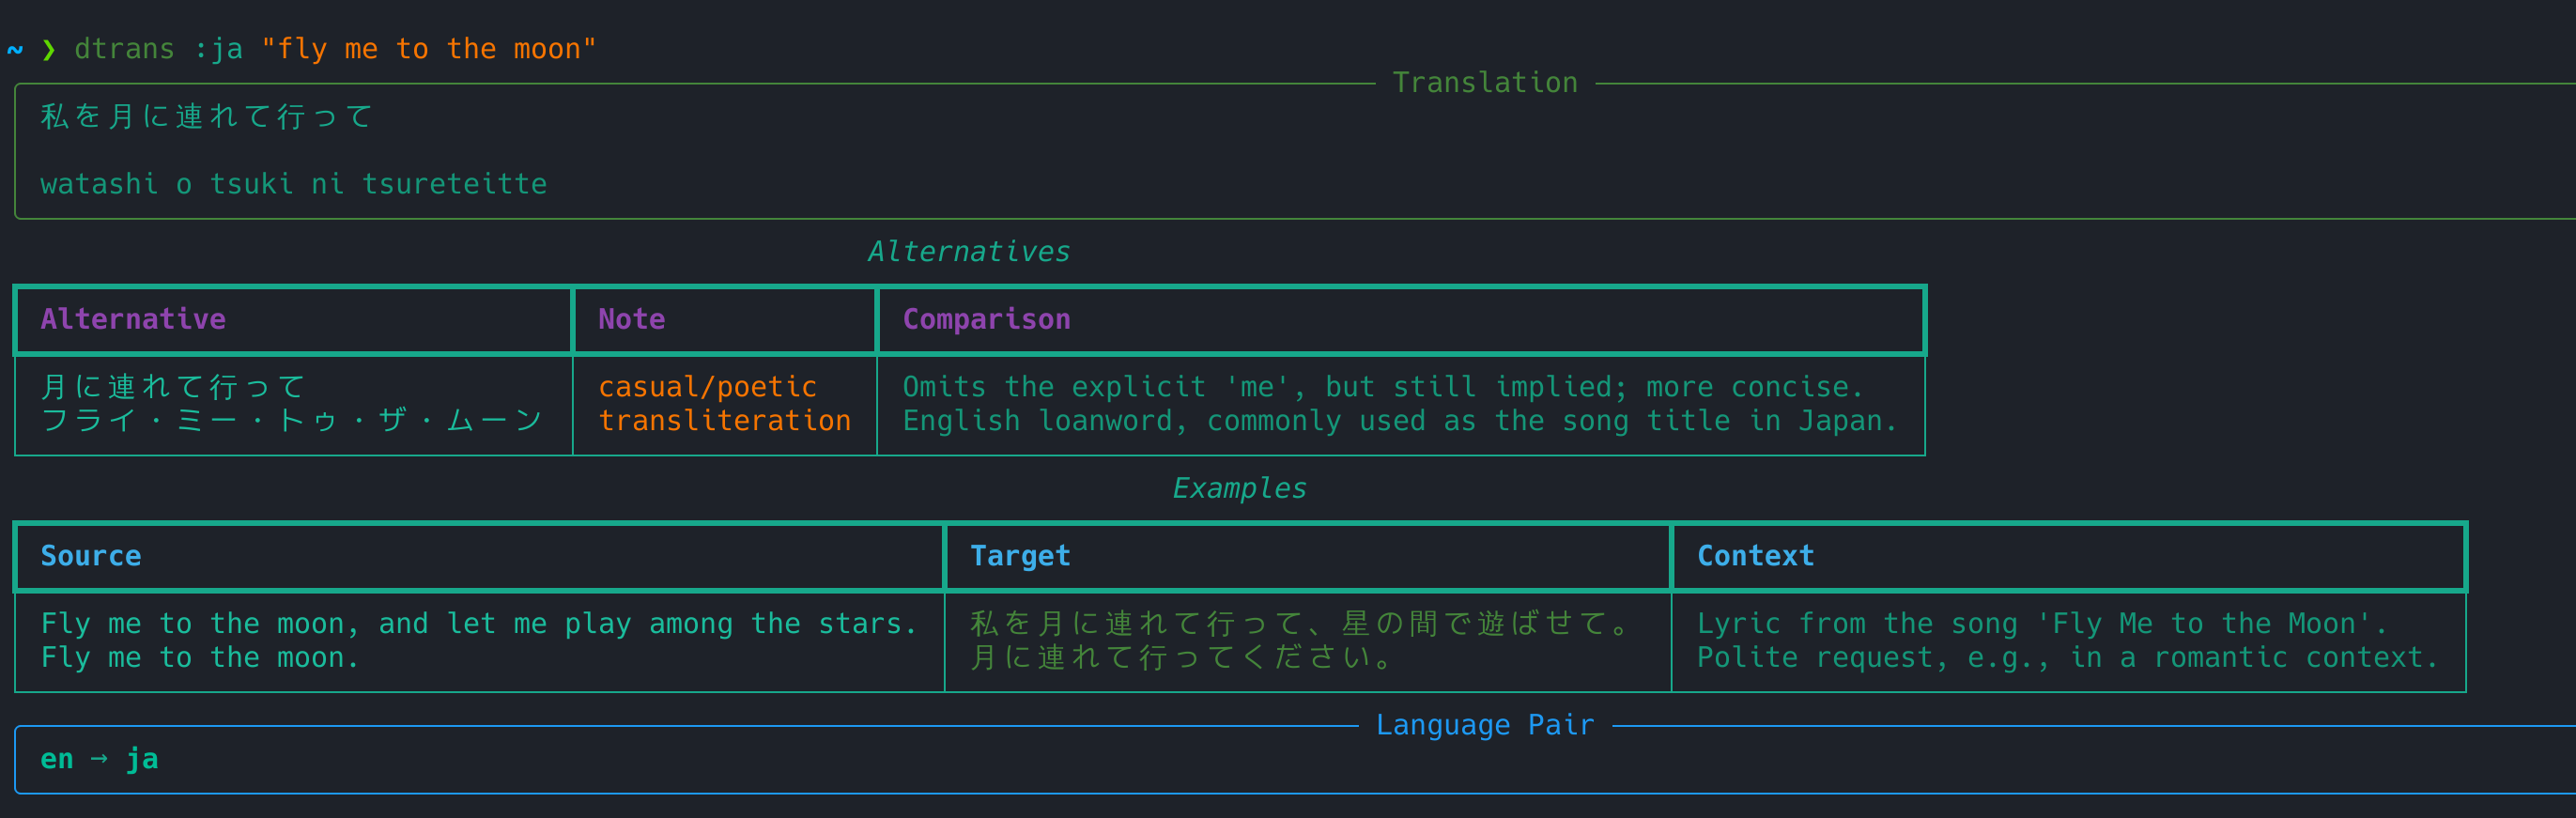This screenshot has width=2576, height=818.
Task: Click the Comparison column header
Action: 987,319
